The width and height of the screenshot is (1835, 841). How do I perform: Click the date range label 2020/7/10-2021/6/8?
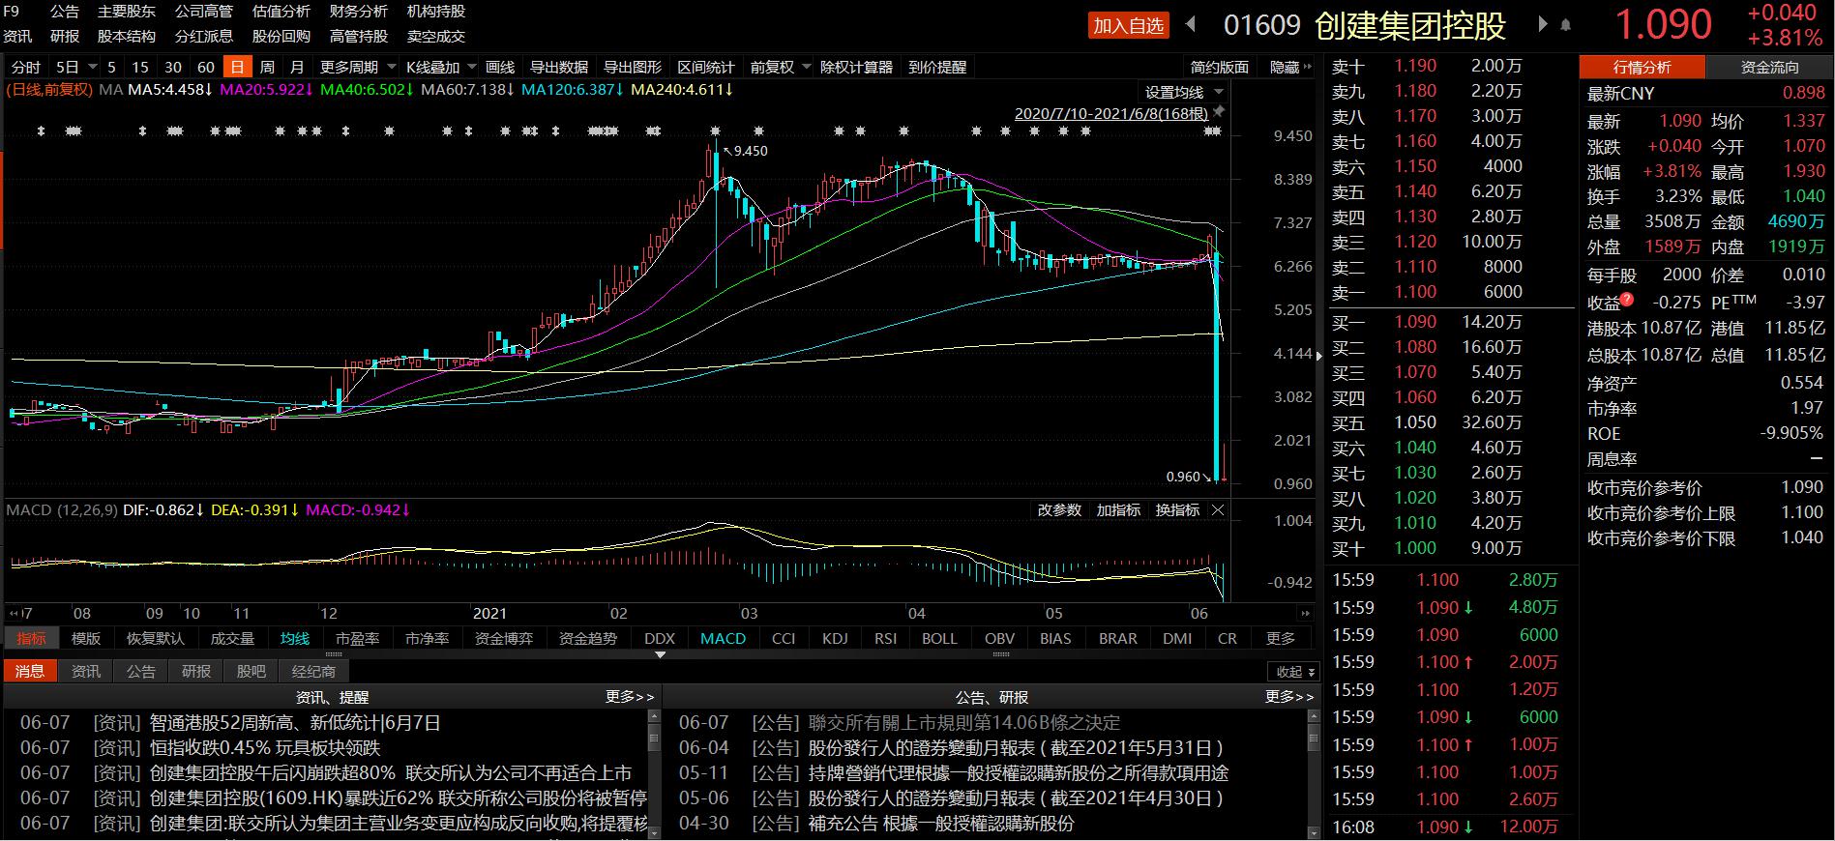(x=1111, y=113)
